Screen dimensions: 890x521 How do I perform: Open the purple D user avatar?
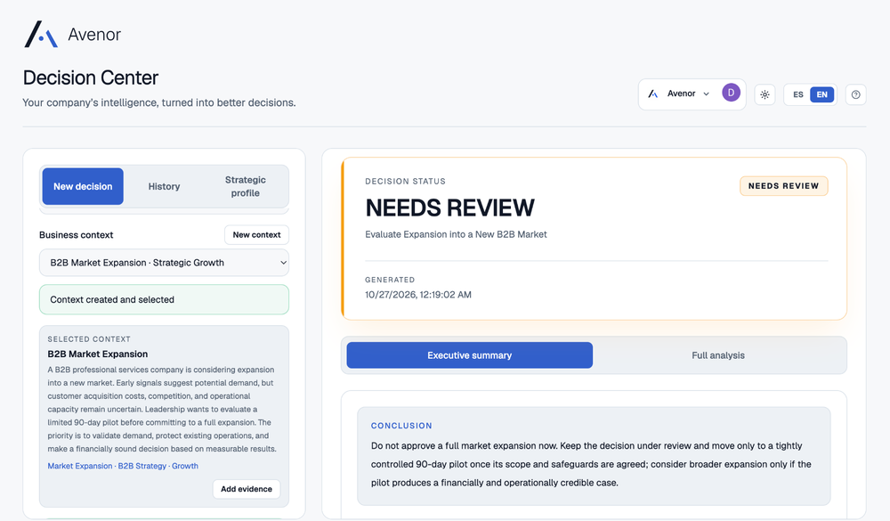coord(731,93)
